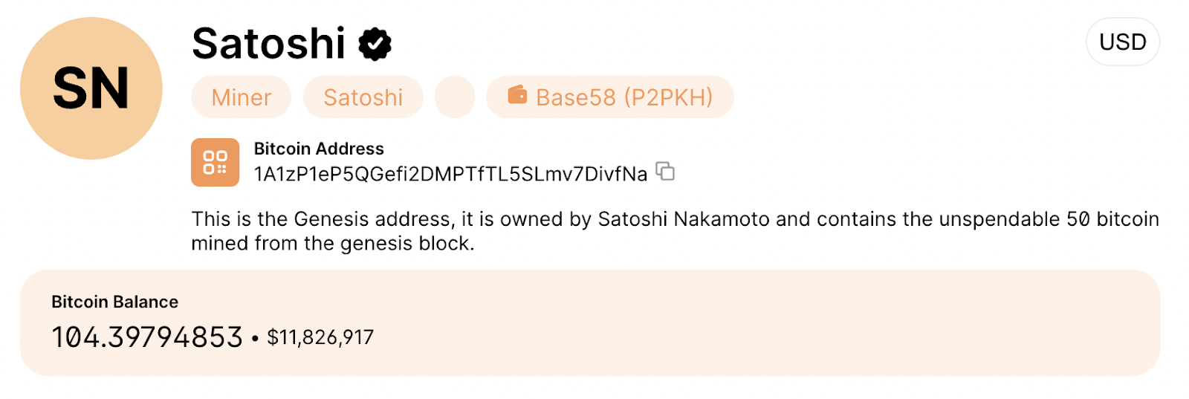Click the SN avatar circle
1189x399 pixels.
pyautogui.click(x=91, y=88)
